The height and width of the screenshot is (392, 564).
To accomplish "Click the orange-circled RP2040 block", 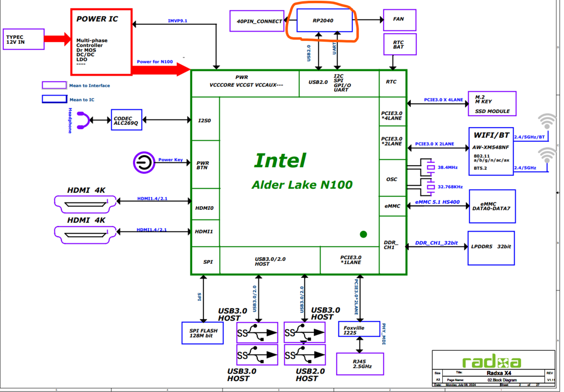I will [324, 21].
